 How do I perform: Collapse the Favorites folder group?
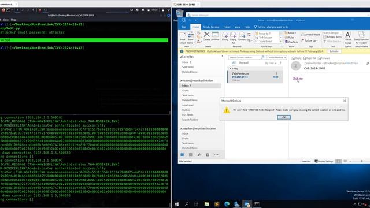tap(181, 57)
